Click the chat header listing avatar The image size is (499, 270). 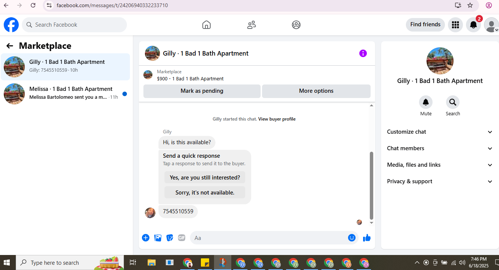coord(152,53)
